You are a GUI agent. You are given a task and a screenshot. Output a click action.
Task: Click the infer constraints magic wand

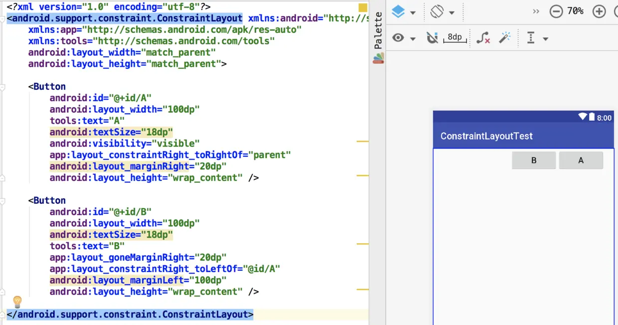pyautogui.click(x=505, y=37)
